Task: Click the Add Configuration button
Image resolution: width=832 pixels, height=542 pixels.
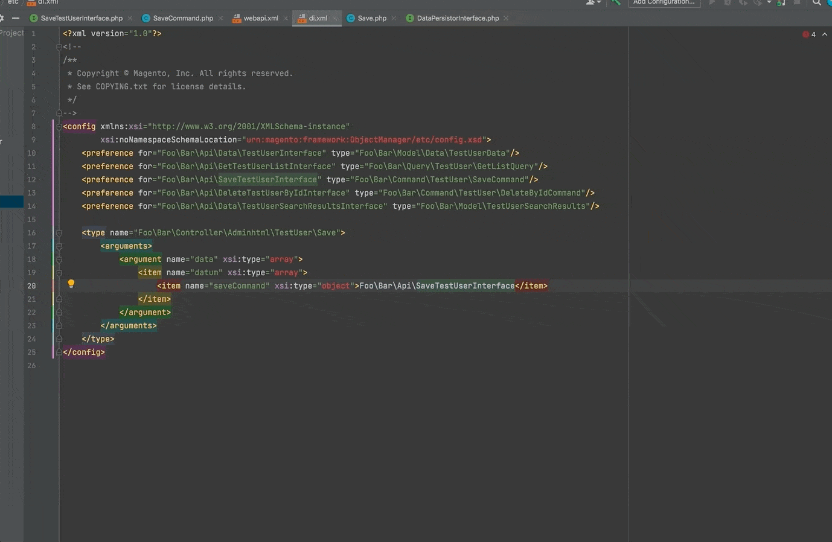Action: (x=664, y=2)
